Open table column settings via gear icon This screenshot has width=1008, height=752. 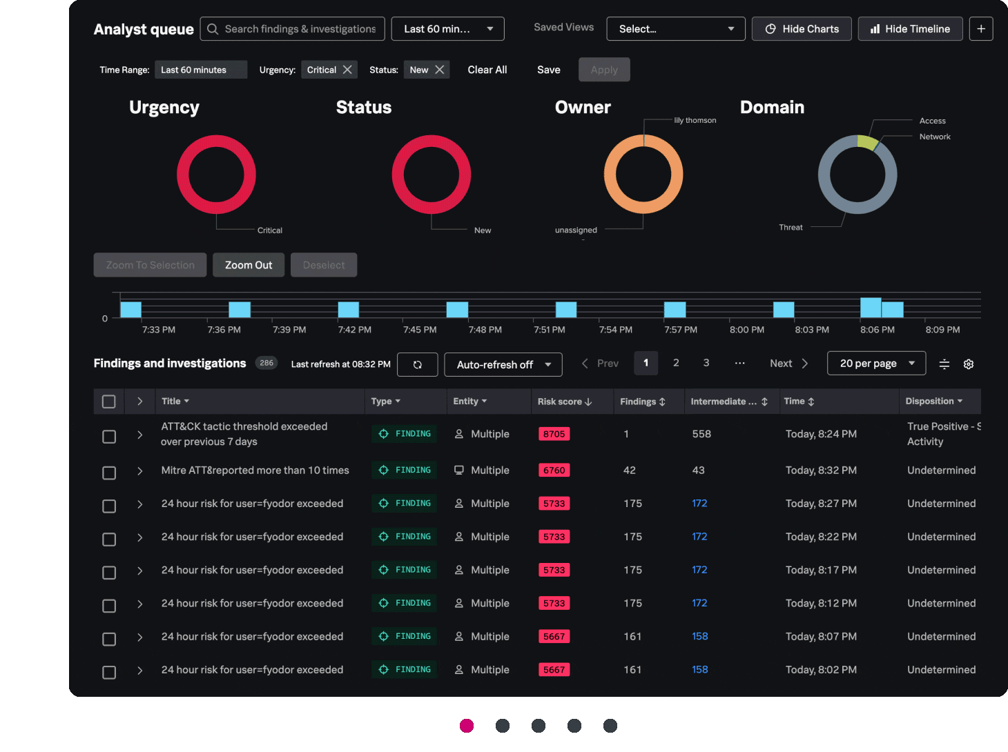coord(968,364)
